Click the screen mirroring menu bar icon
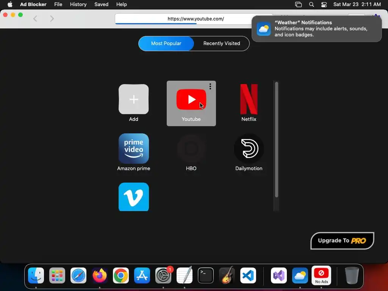This screenshot has width=388, height=291. tap(299, 5)
